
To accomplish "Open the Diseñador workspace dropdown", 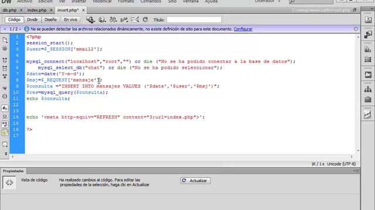I will pos(267,1).
